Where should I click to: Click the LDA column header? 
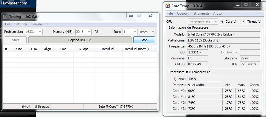coord(34,49)
